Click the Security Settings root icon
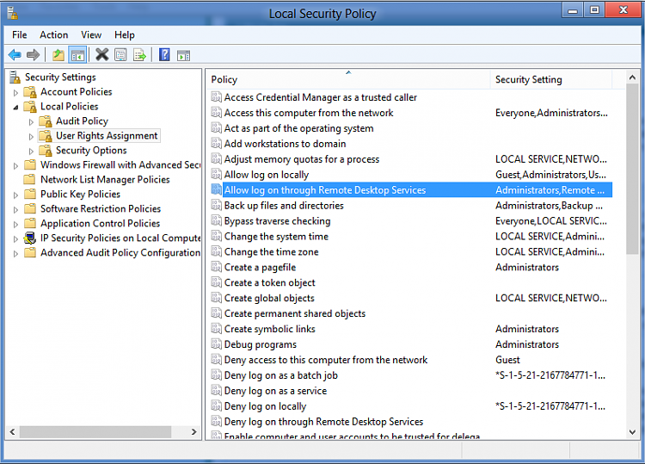 point(15,77)
